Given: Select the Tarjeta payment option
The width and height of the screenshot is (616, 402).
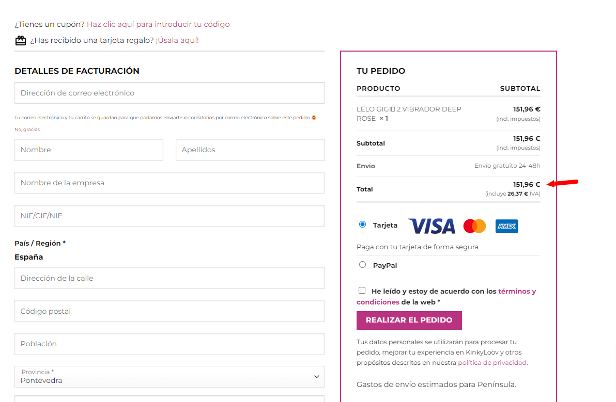Looking at the screenshot, I should pyautogui.click(x=362, y=224).
